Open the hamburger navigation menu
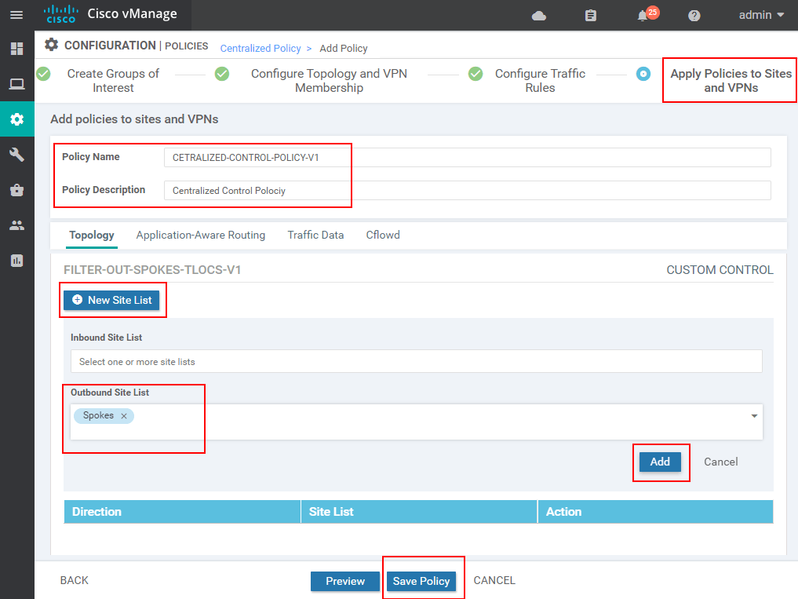Image resolution: width=798 pixels, height=599 pixels. click(x=16, y=15)
